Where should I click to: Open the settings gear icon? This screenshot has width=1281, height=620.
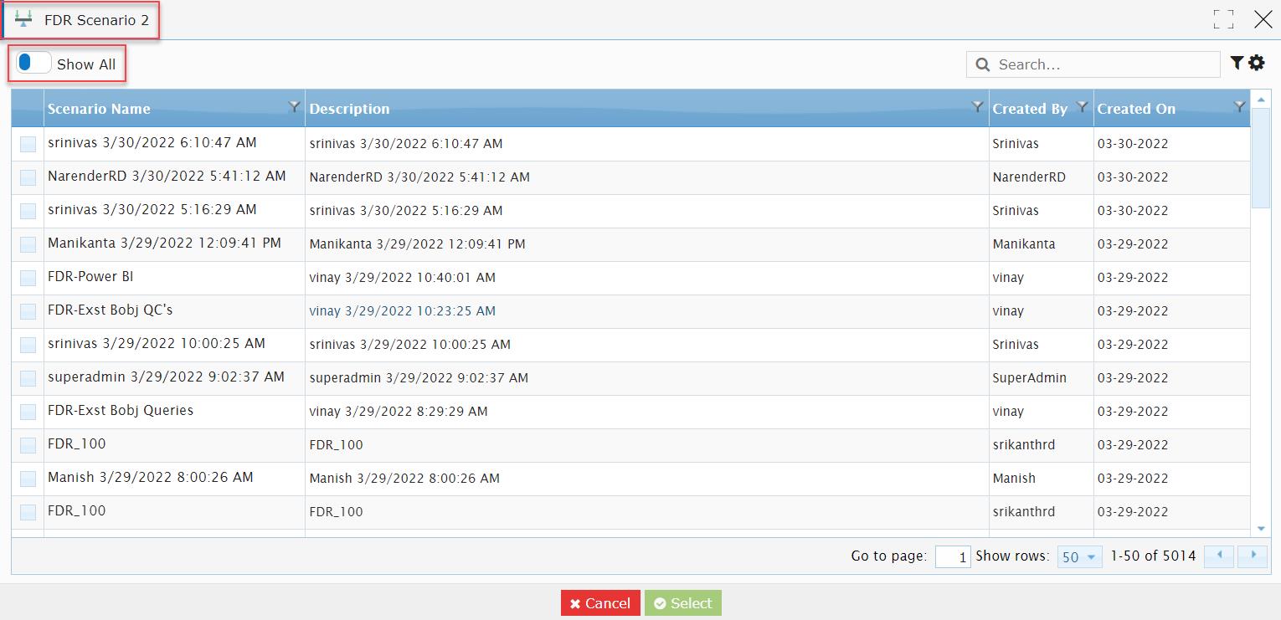(x=1256, y=63)
